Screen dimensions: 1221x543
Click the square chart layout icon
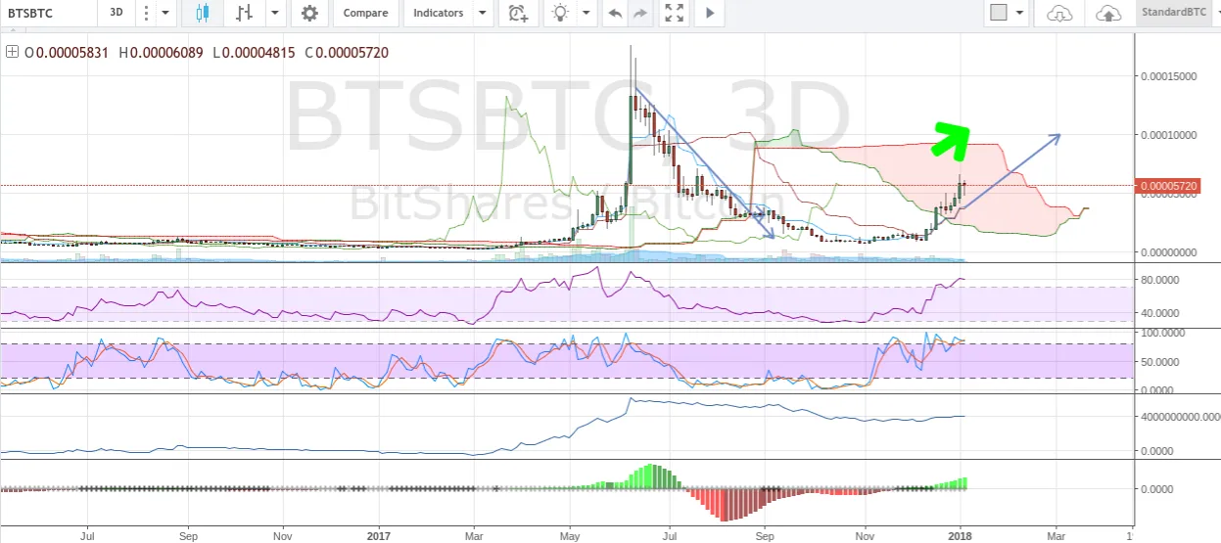(999, 14)
